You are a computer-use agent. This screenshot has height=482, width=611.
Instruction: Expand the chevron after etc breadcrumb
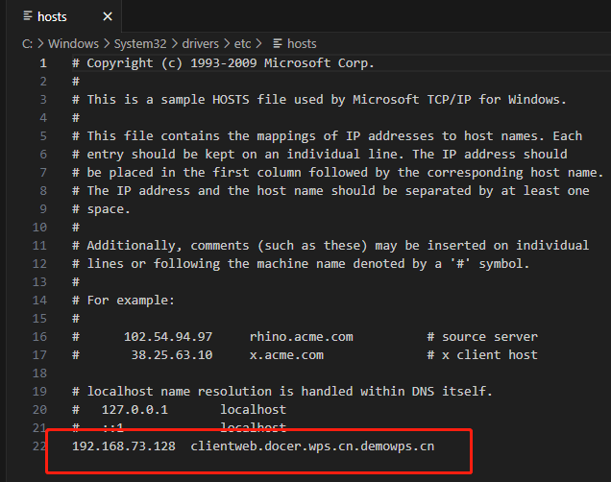tap(258, 43)
